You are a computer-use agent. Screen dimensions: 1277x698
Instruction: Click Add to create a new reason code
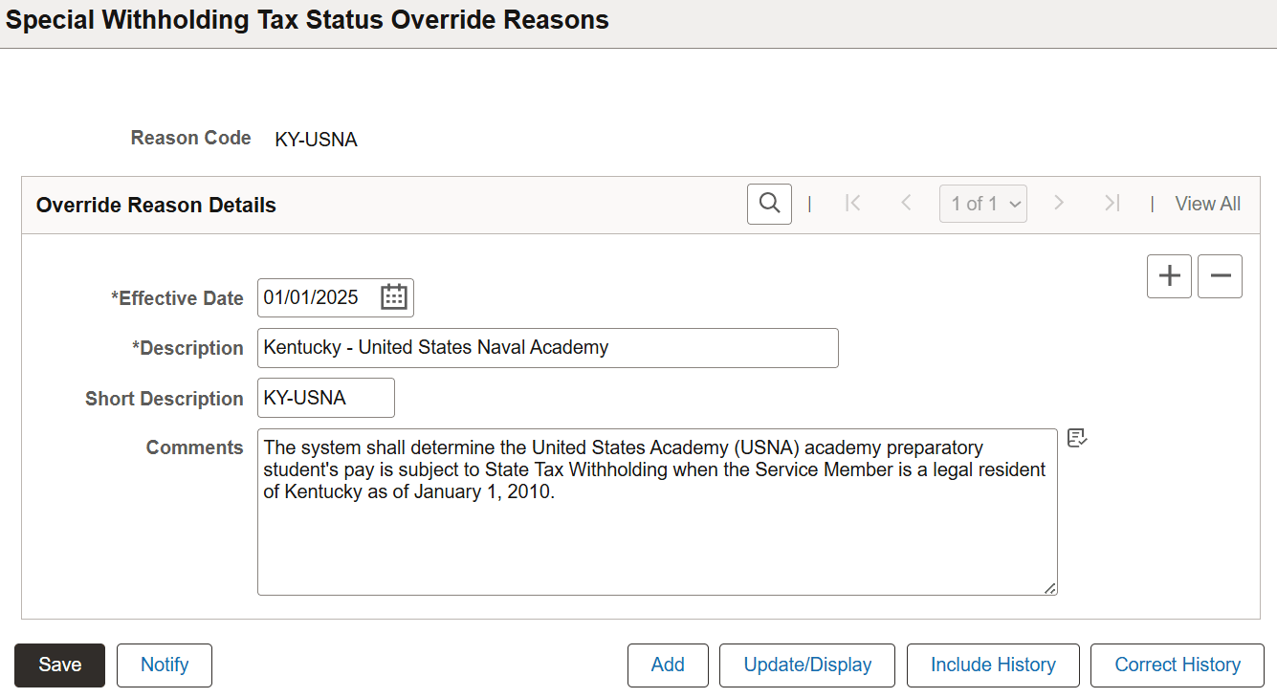coord(668,665)
